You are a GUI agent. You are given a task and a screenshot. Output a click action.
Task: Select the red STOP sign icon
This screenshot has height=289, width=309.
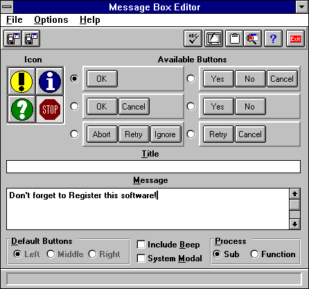point(50,110)
